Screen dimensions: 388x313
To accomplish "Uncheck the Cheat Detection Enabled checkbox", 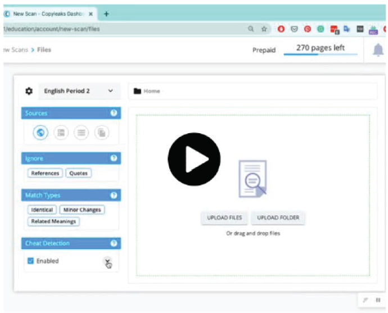I will coord(31,261).
